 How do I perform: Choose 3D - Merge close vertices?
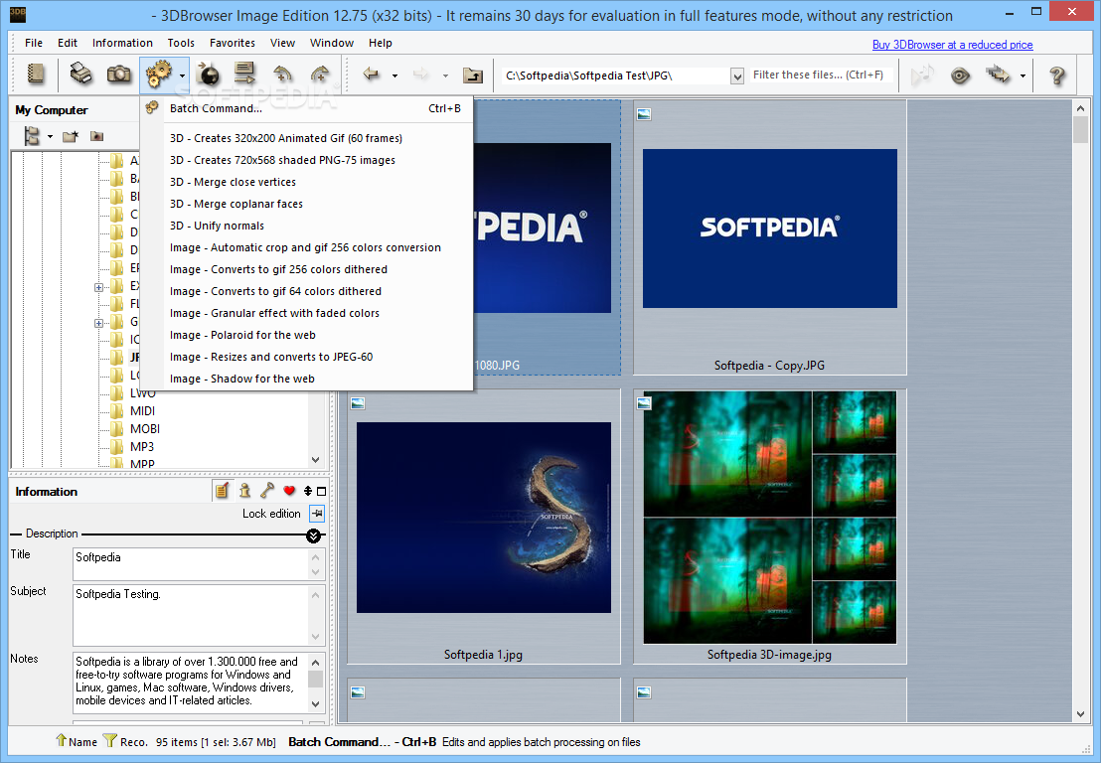point(307,182)
